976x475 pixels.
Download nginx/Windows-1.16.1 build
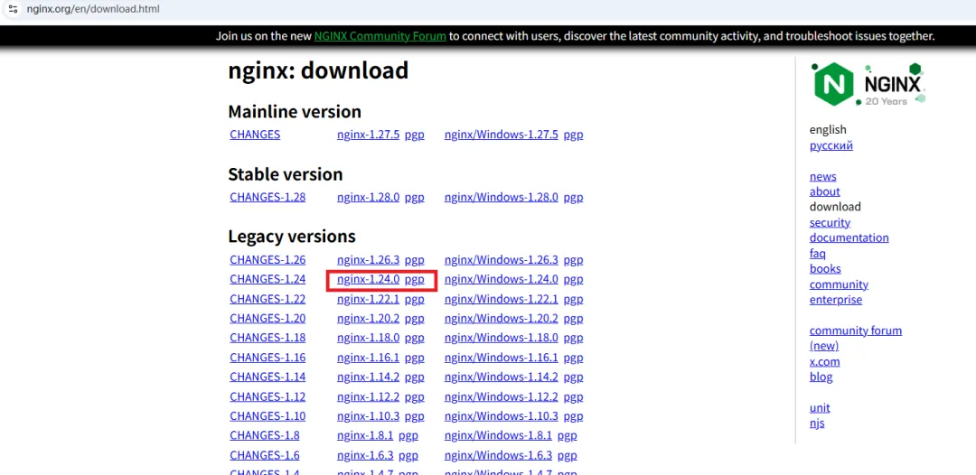501,358
